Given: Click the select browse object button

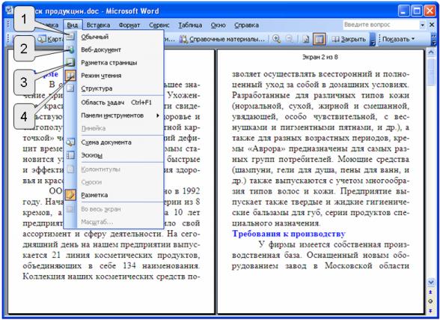Looking at the screenshot, I should pyautogui.click(x=430, y=301).
